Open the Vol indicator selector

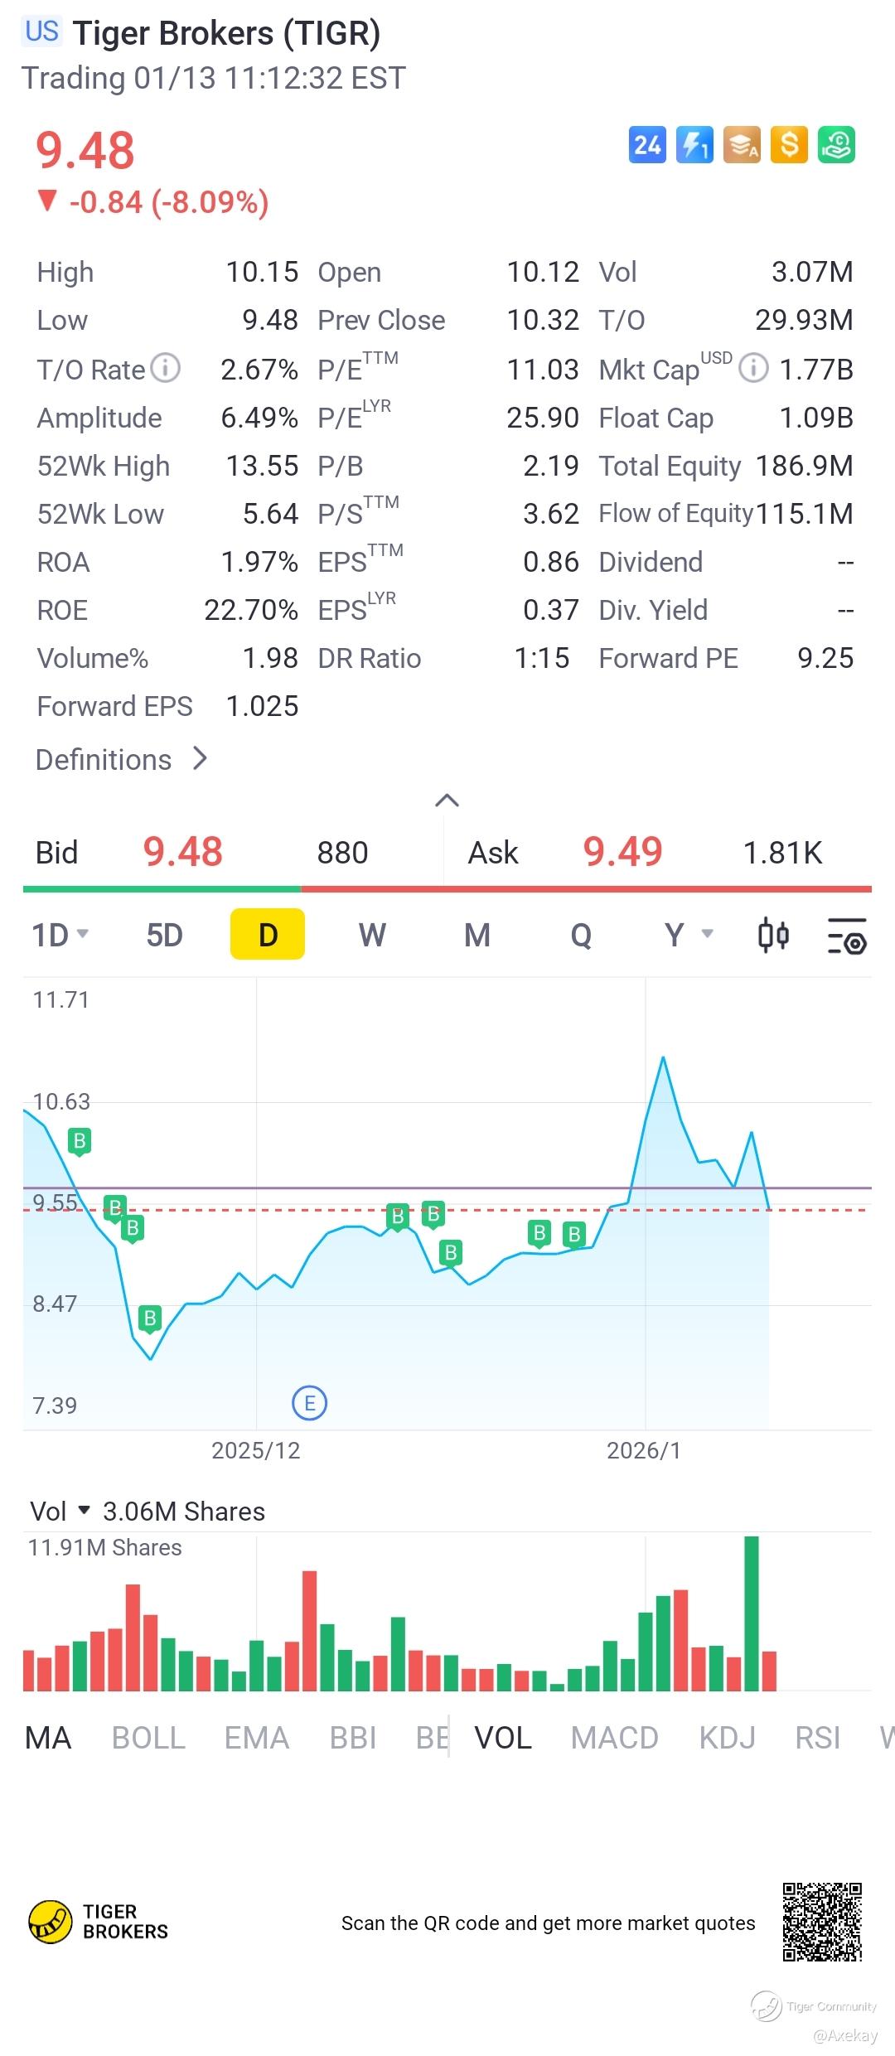tap(60, 1512)
